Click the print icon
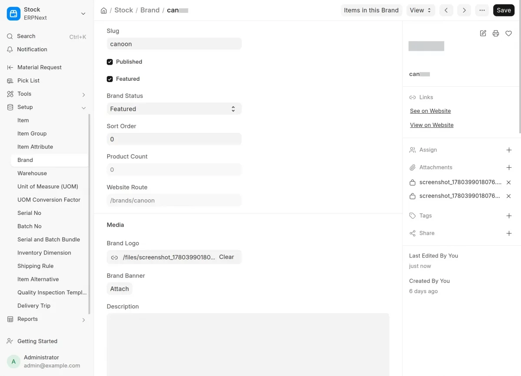Viewport: 521px width, 376px height. 496,33
